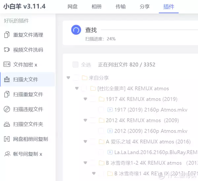Check the La.La.Land.2016 file checkbox
The width and height of the screenshot is (198, 181).
[101, 152]
